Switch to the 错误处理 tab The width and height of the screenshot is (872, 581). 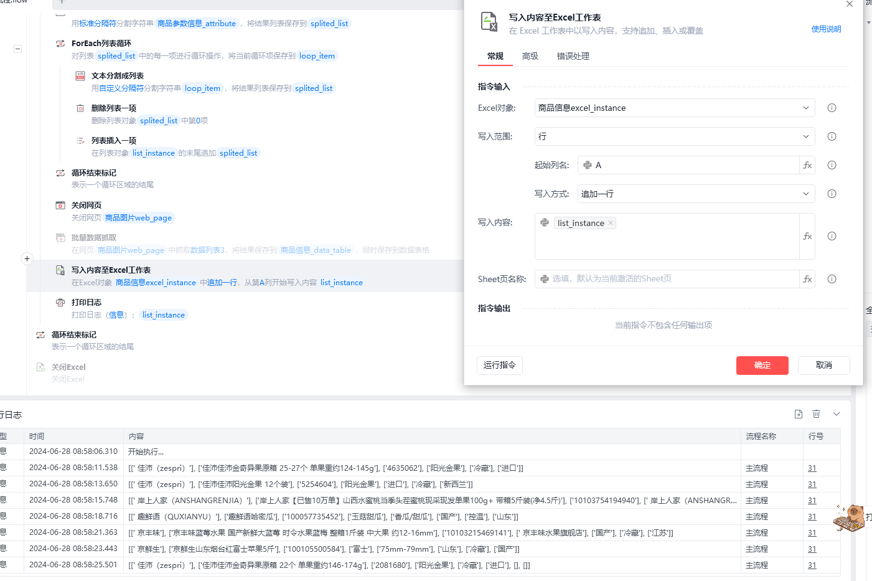click(x=573, y=56)
